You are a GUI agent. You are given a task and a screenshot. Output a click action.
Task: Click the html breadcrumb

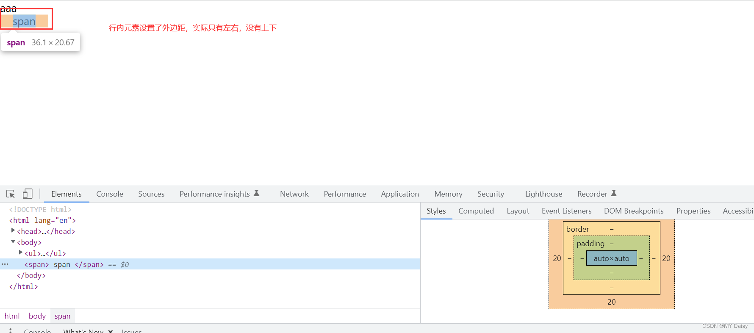coord(12,316)
